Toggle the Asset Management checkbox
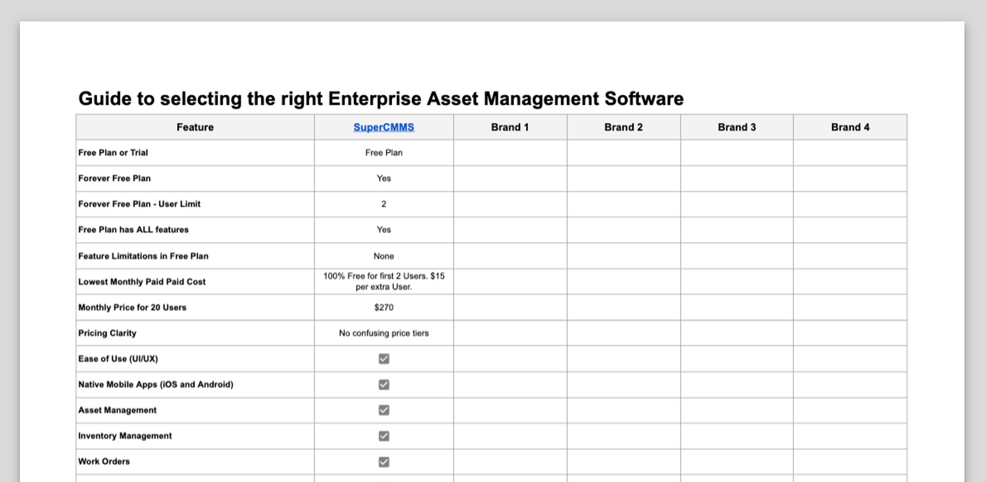This screenshot has width=986, height=482. pos(384,410)
